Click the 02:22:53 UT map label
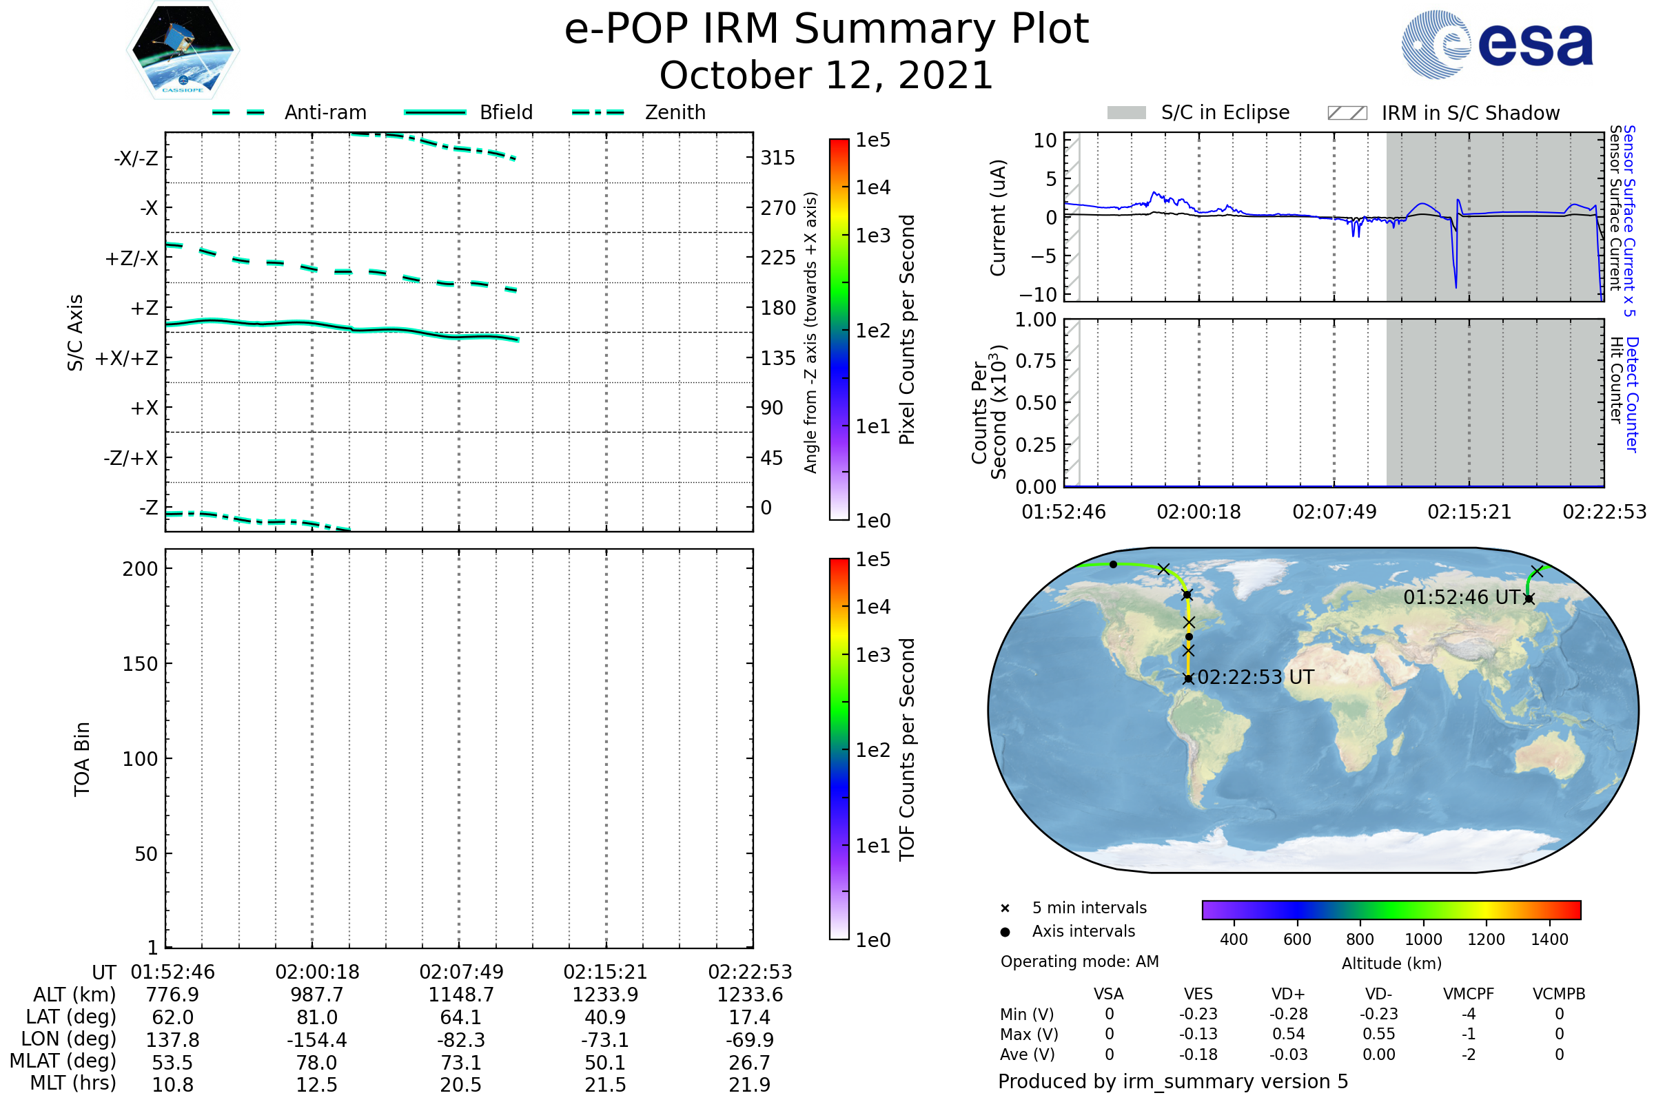The image size is (1654, 1102). pos(1255,678)
